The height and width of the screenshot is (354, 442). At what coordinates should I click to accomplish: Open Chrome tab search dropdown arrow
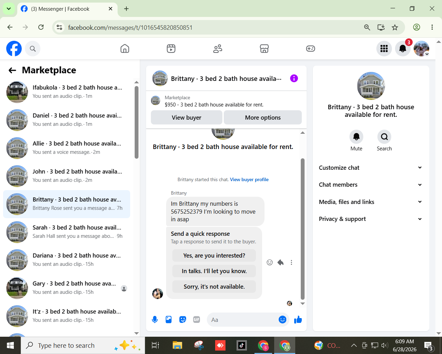point(9,9)
